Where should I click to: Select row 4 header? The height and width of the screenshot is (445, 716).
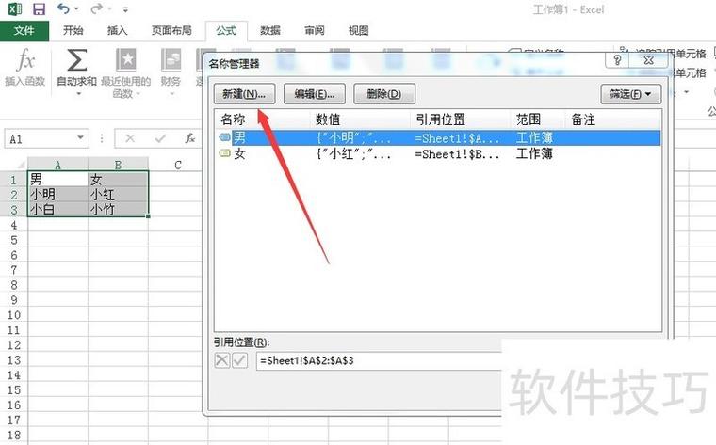point(14,225)
